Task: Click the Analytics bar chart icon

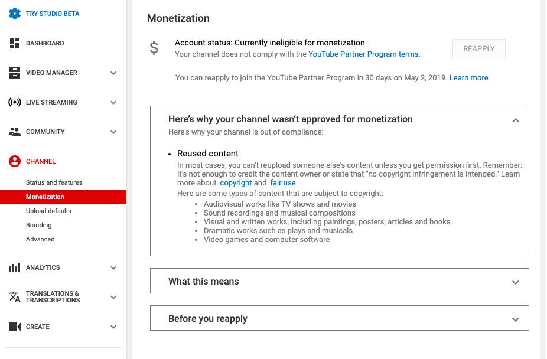Action: click(15, 267)
